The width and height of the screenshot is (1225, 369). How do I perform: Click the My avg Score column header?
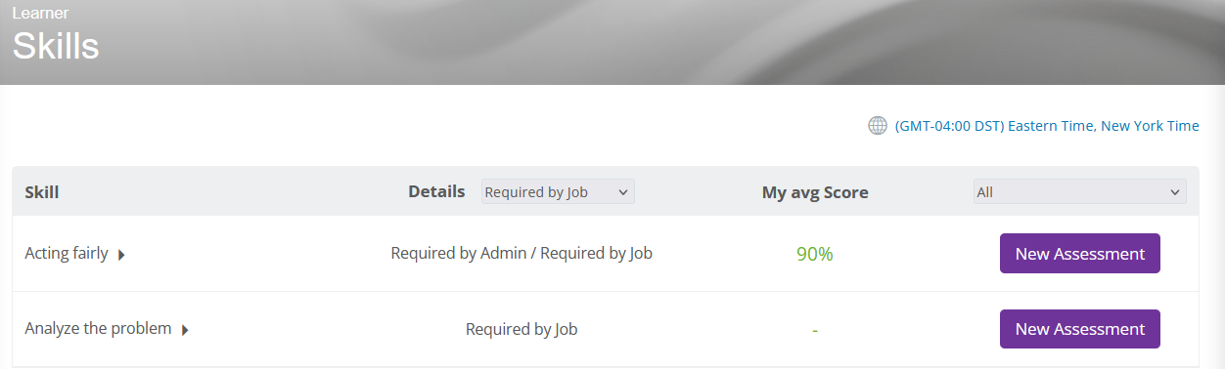[x=815, y=192]
